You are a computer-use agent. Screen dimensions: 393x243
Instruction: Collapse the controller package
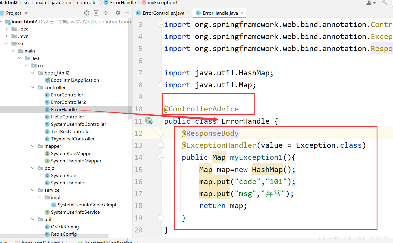tap(33, 87)
